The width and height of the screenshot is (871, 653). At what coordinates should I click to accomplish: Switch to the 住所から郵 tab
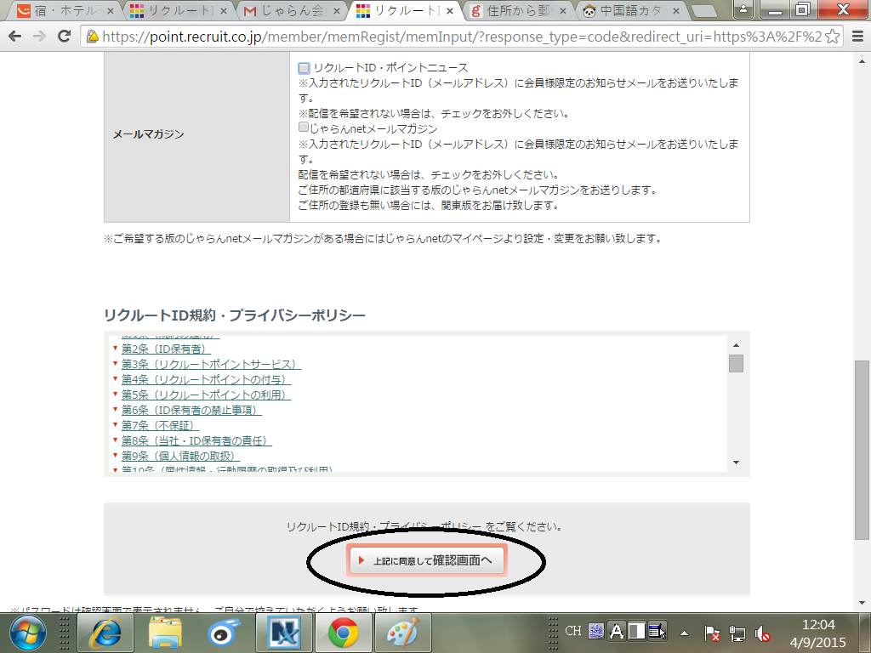518,11
